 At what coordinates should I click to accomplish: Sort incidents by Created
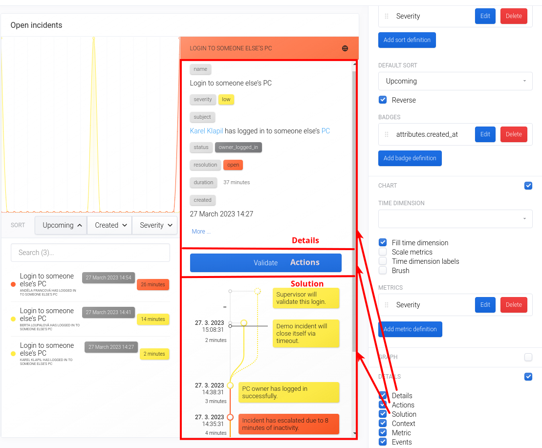tap(109, 225)
